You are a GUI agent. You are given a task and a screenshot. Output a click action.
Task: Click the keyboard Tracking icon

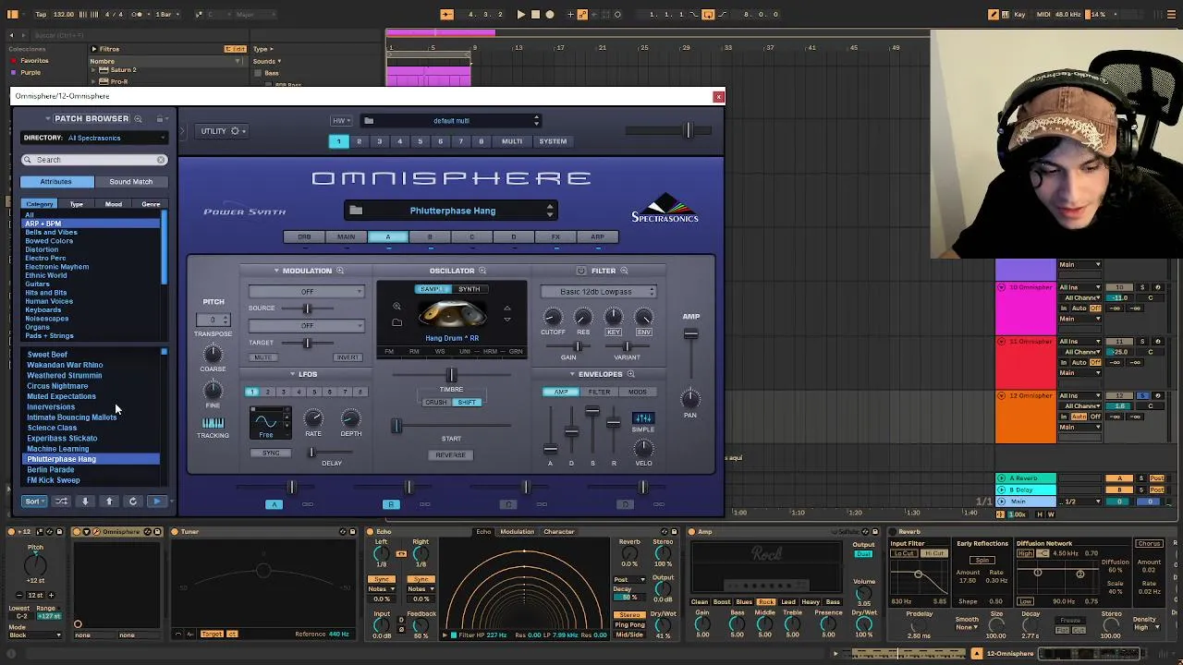(x=213, y=423)
